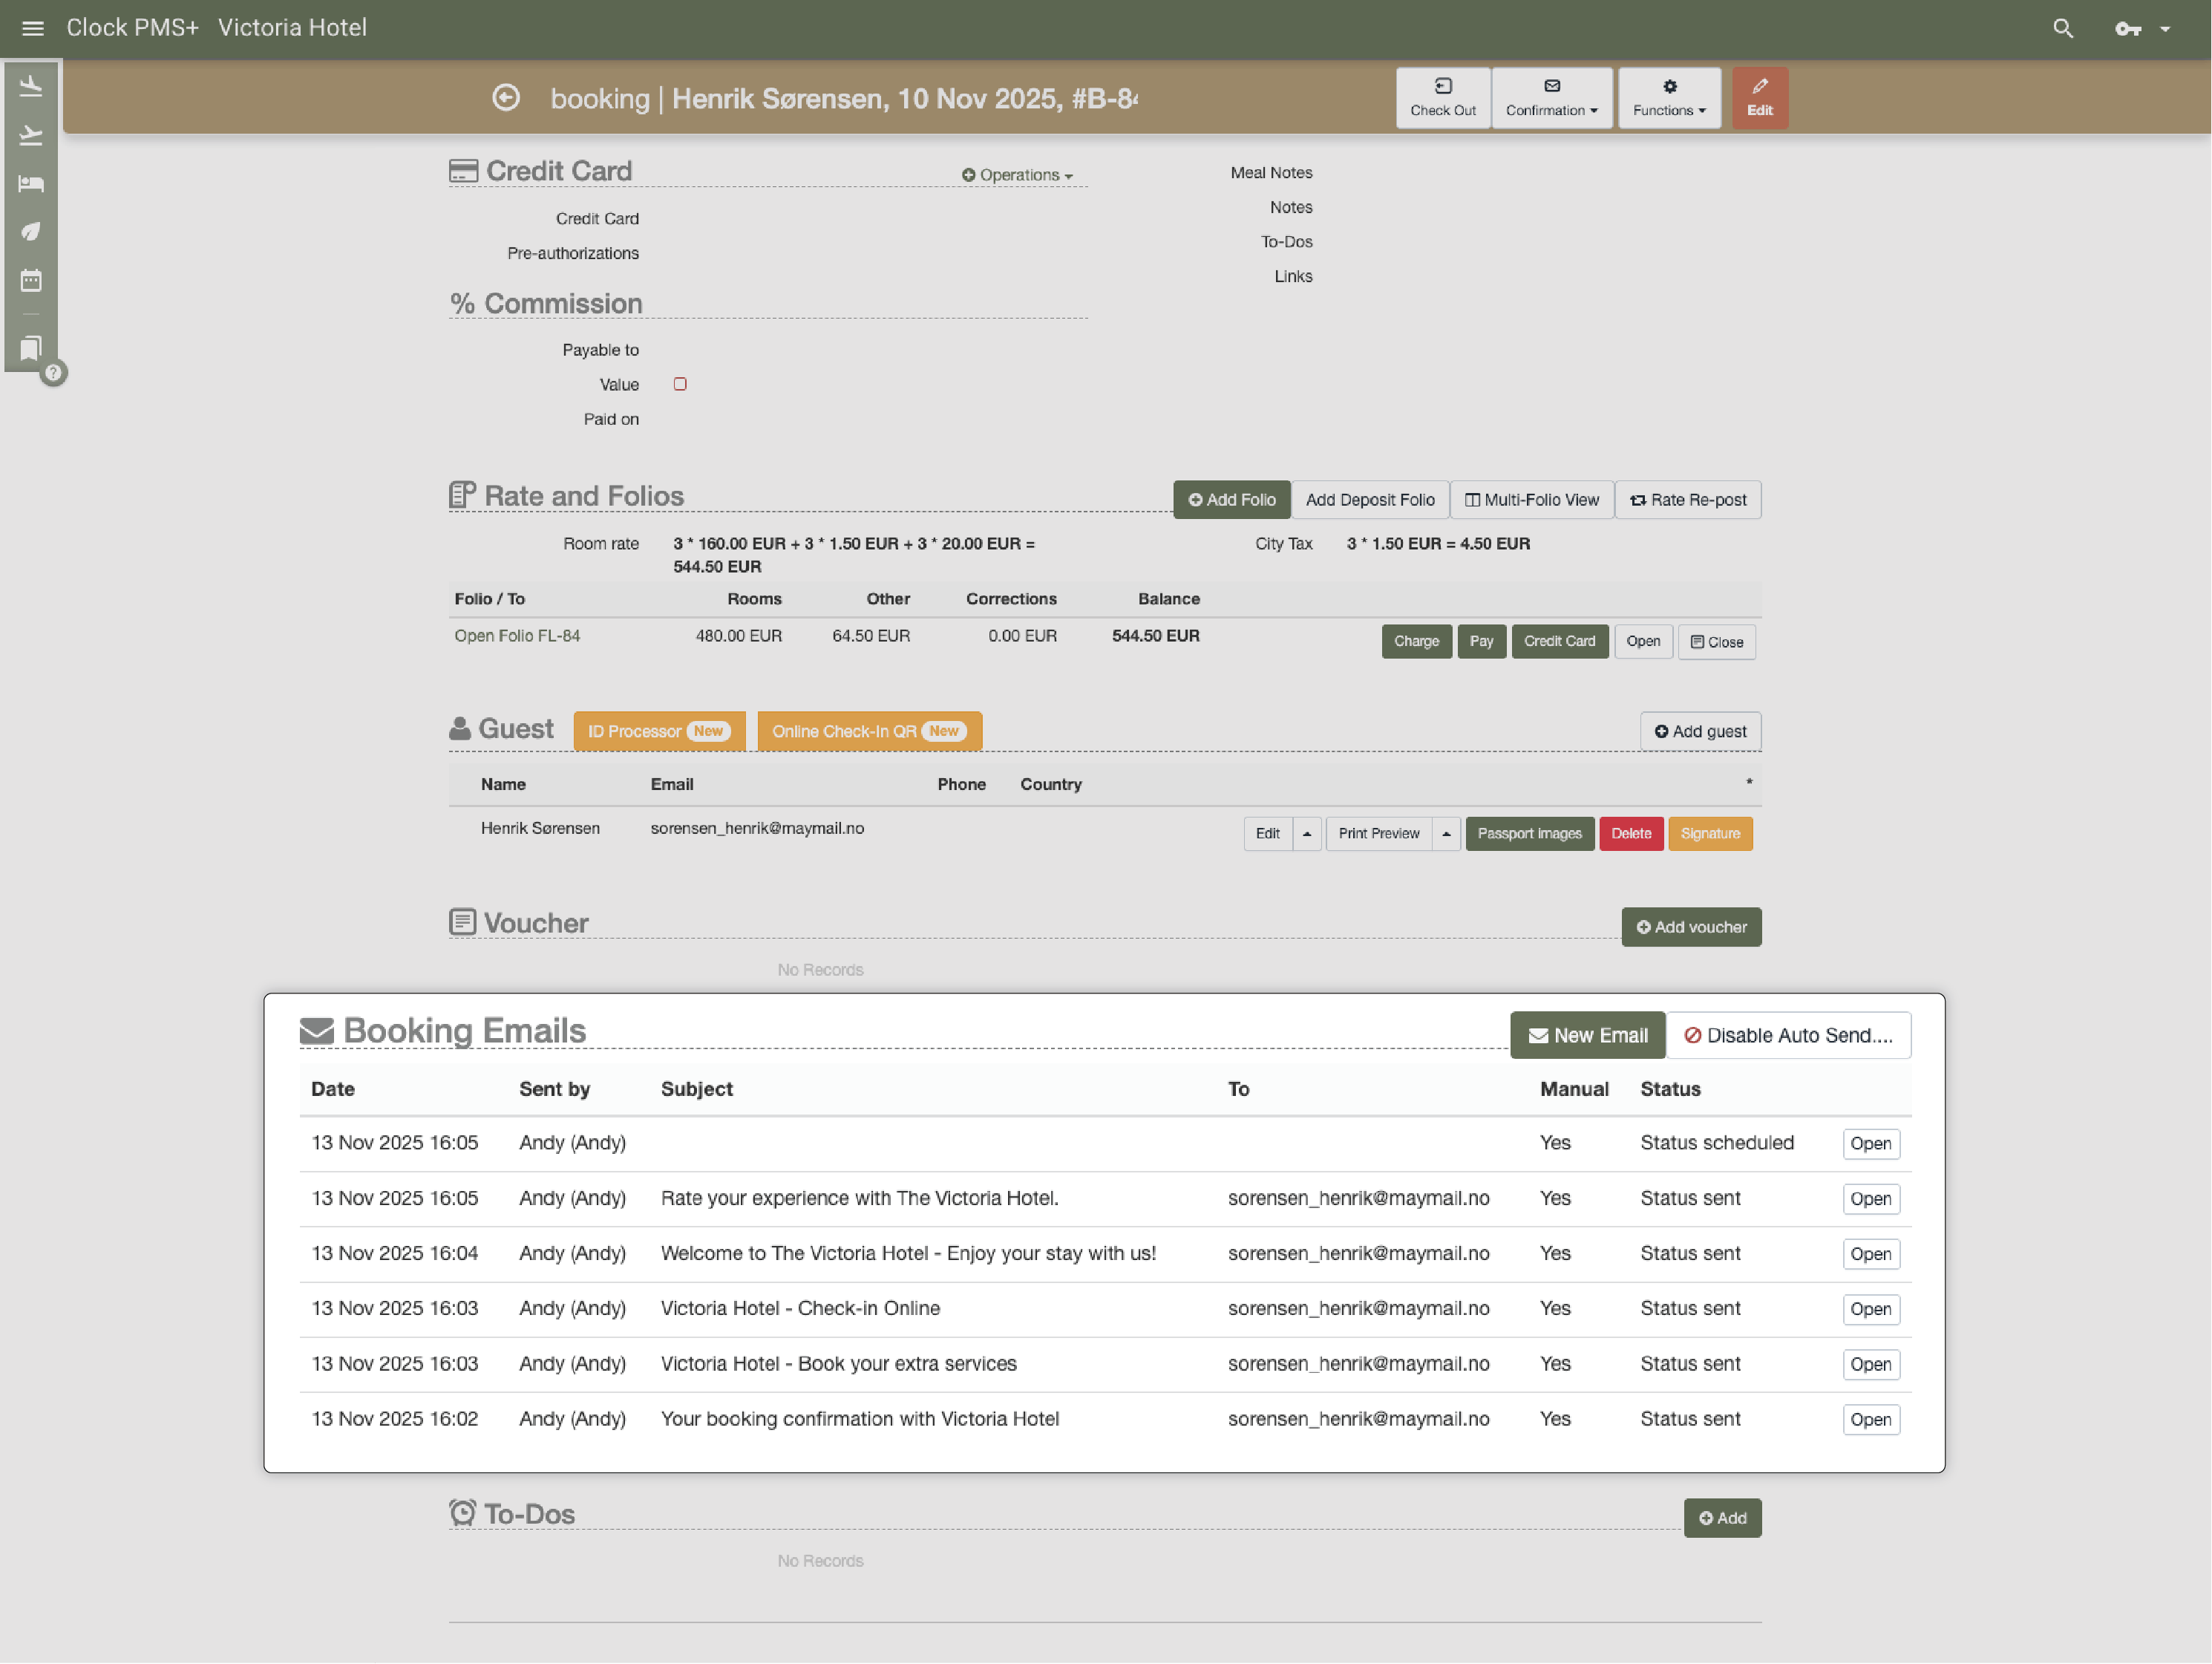Open the Confirmation dropdown
2212x1664 pixels.
click(1551, 97)
